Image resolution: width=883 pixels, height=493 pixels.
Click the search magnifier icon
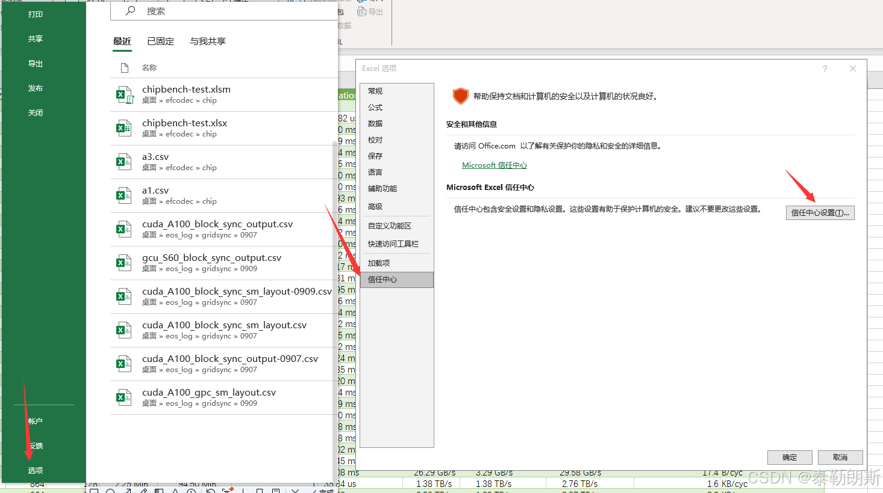tap(130, 11)
